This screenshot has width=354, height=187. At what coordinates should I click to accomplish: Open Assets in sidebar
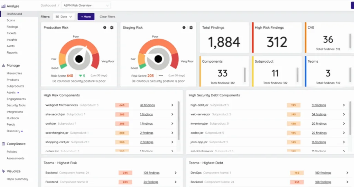click(x=11, y=93)
